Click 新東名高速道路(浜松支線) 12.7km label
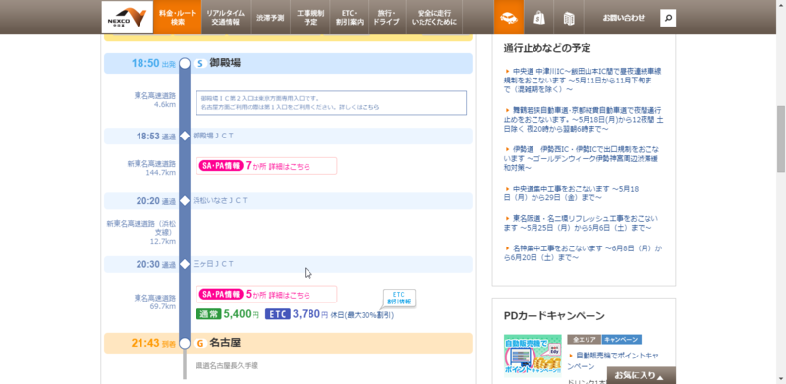786x384 pixels. tap(141, 232)
